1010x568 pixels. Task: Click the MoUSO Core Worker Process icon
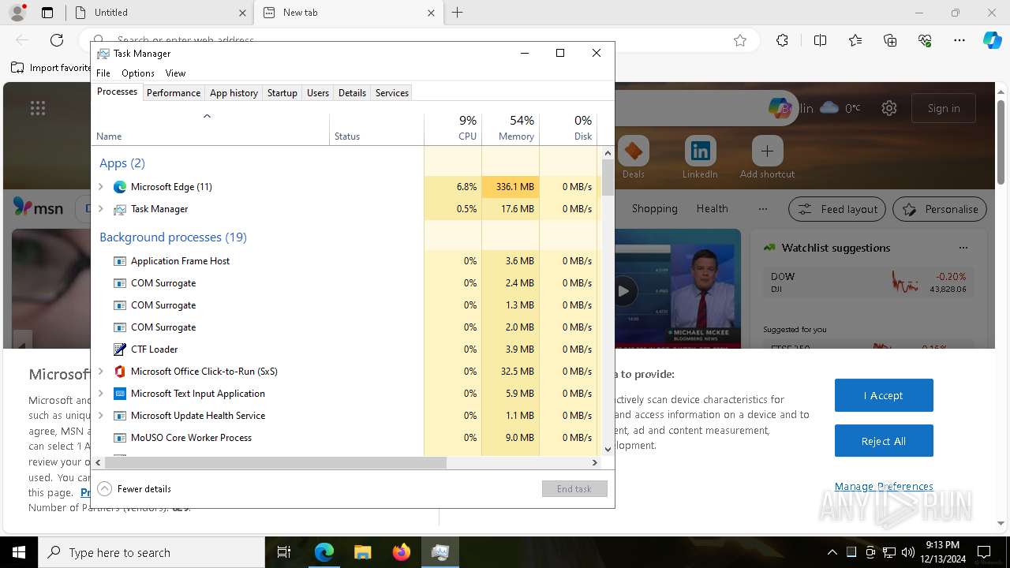pyautogui.click(x=120, y=438)
